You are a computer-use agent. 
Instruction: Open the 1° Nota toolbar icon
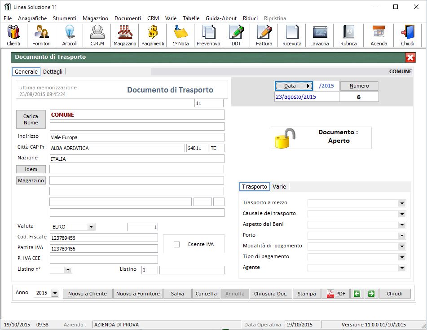[180, 35]
